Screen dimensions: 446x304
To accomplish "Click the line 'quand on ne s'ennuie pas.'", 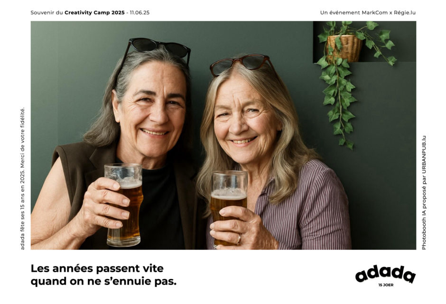I will pos(103,281).
